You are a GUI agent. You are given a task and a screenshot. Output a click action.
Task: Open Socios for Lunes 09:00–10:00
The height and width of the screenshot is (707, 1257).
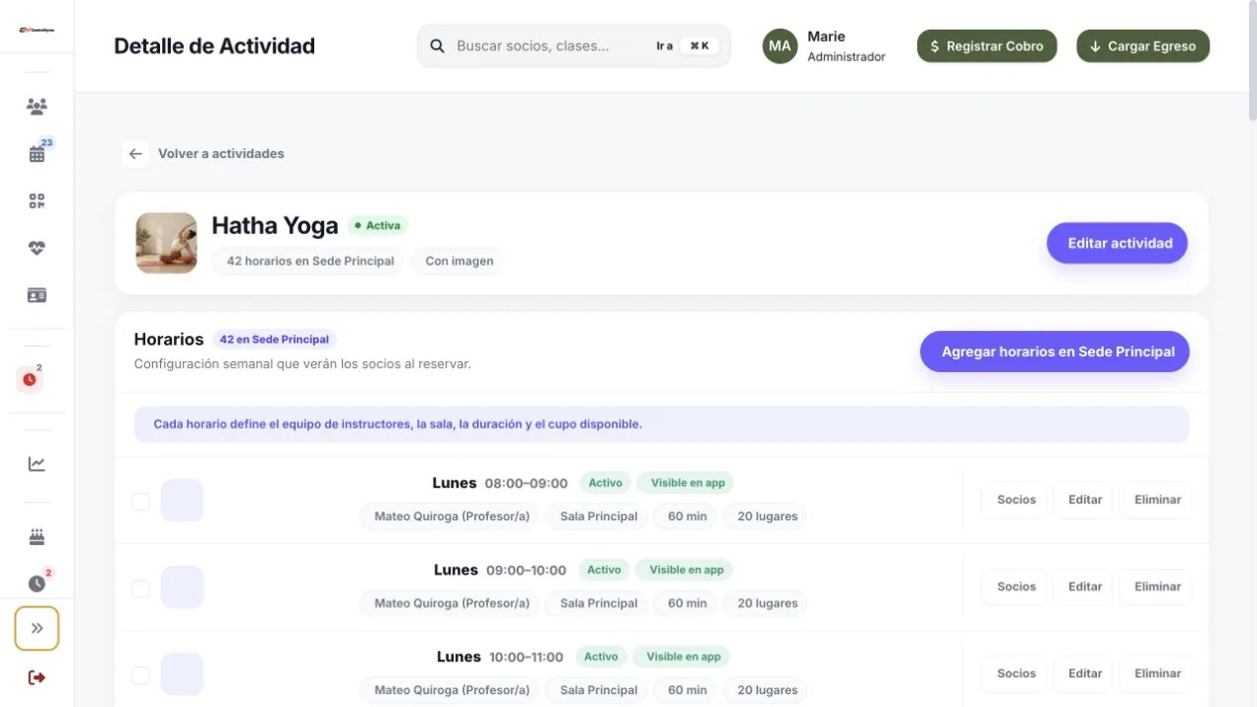pyautogui.click(x=1016, y=587)
